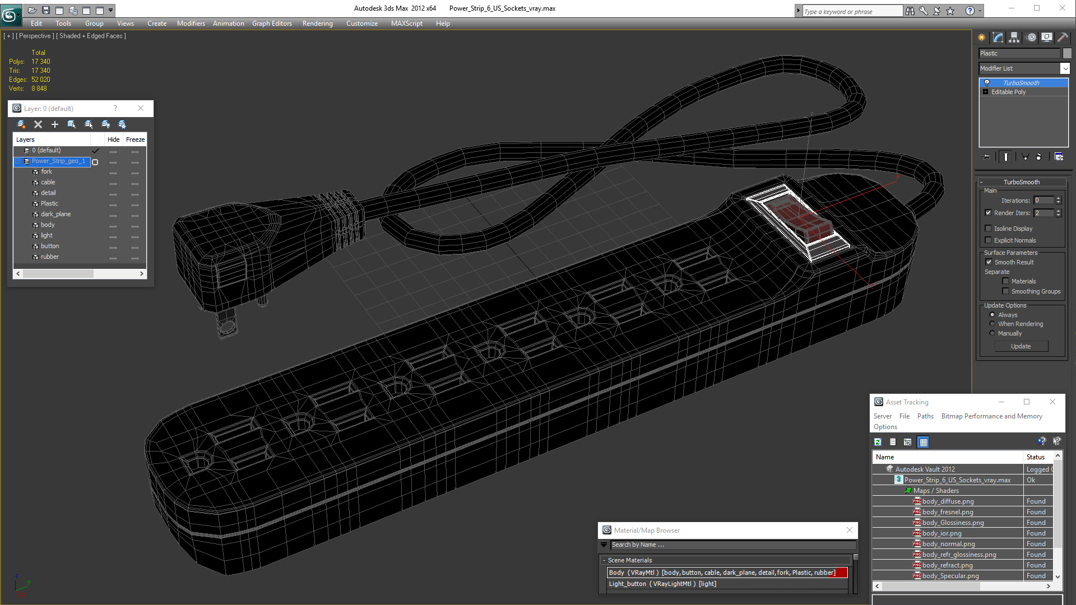Expand the Editable Poly stack entry
The height and width of the screenshot is (605, 1076).
point(985,92)
